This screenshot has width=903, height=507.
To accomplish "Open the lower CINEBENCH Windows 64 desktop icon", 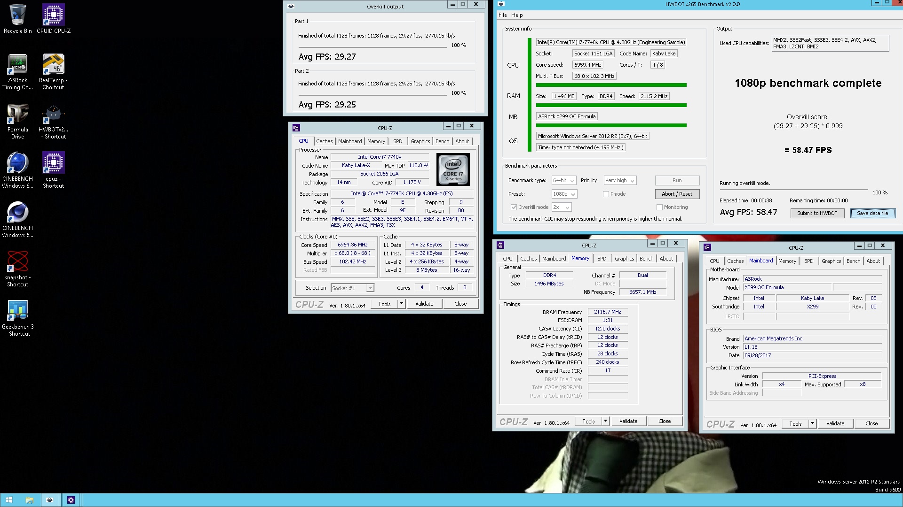I will pyautogui.click(x=17, y=220).
